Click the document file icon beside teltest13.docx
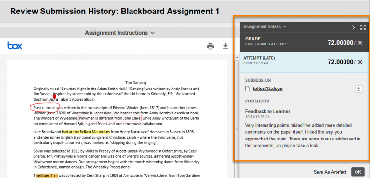This screenshot has width=370, height=178. click(x=247, y=89)
